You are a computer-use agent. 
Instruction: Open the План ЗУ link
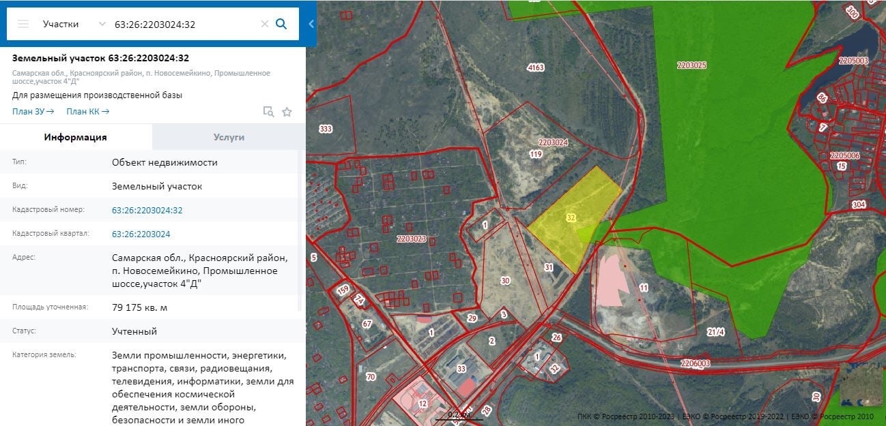click(x=33, y=112)
